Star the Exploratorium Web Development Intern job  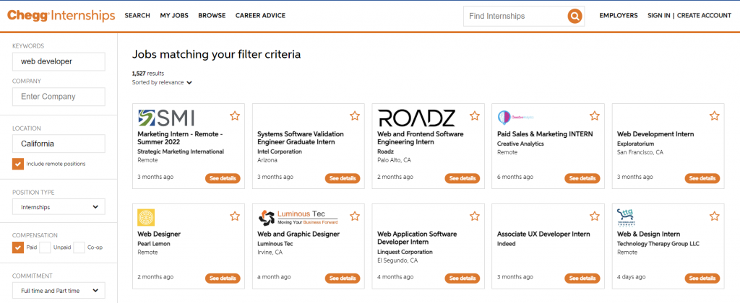(715, 115)
